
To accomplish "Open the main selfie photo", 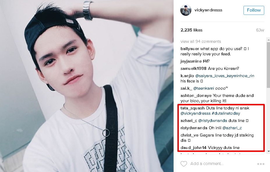I will (x=87, y=86).
